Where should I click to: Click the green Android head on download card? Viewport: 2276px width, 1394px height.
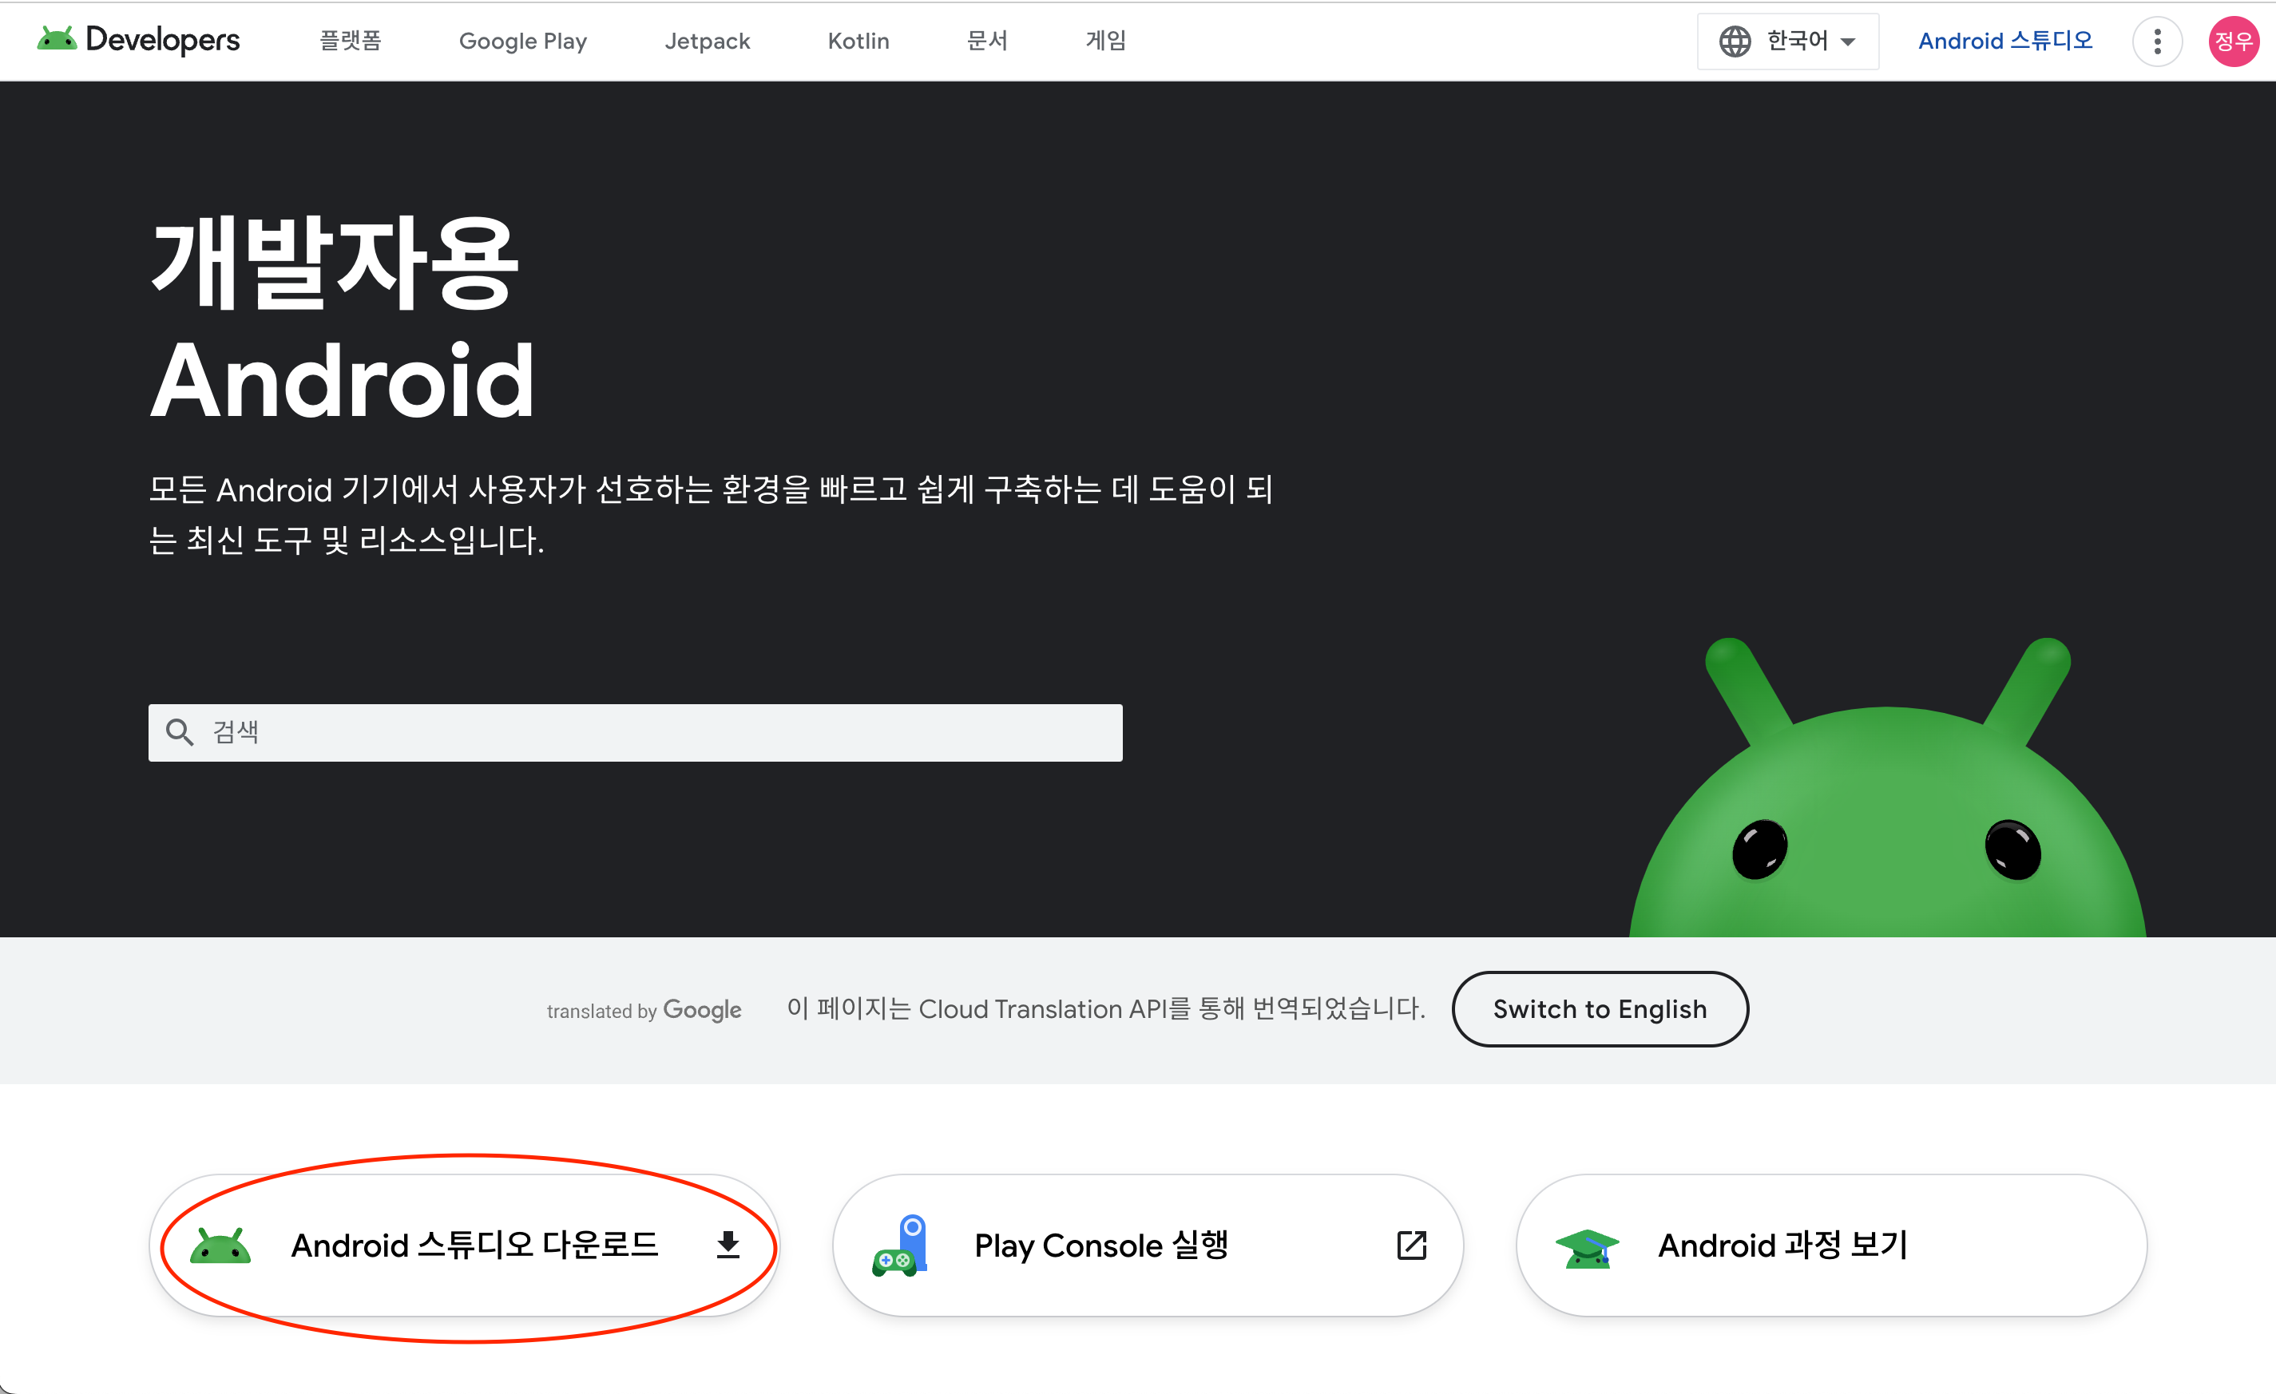(x=220, y=1245)
